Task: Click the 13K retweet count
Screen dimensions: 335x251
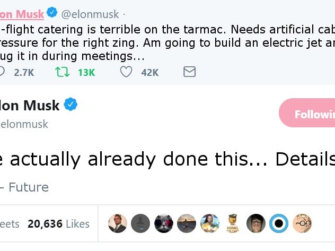Action: pos(86,73)
